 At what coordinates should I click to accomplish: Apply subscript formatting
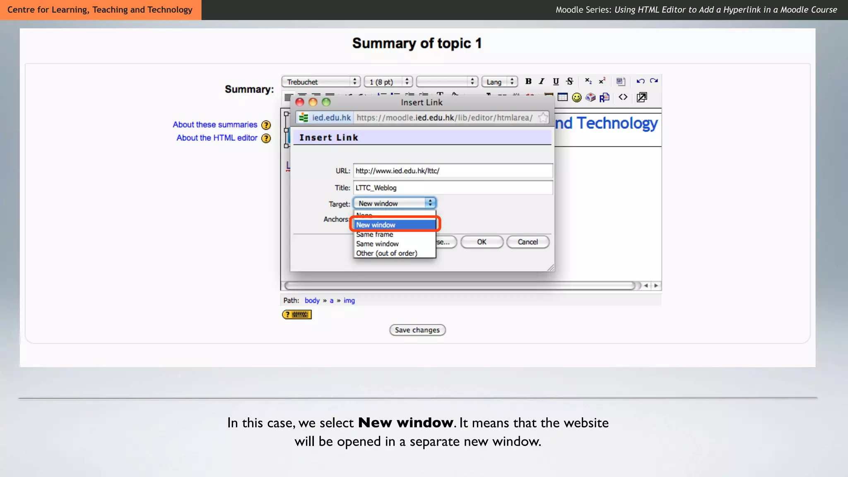coord(588,82)
